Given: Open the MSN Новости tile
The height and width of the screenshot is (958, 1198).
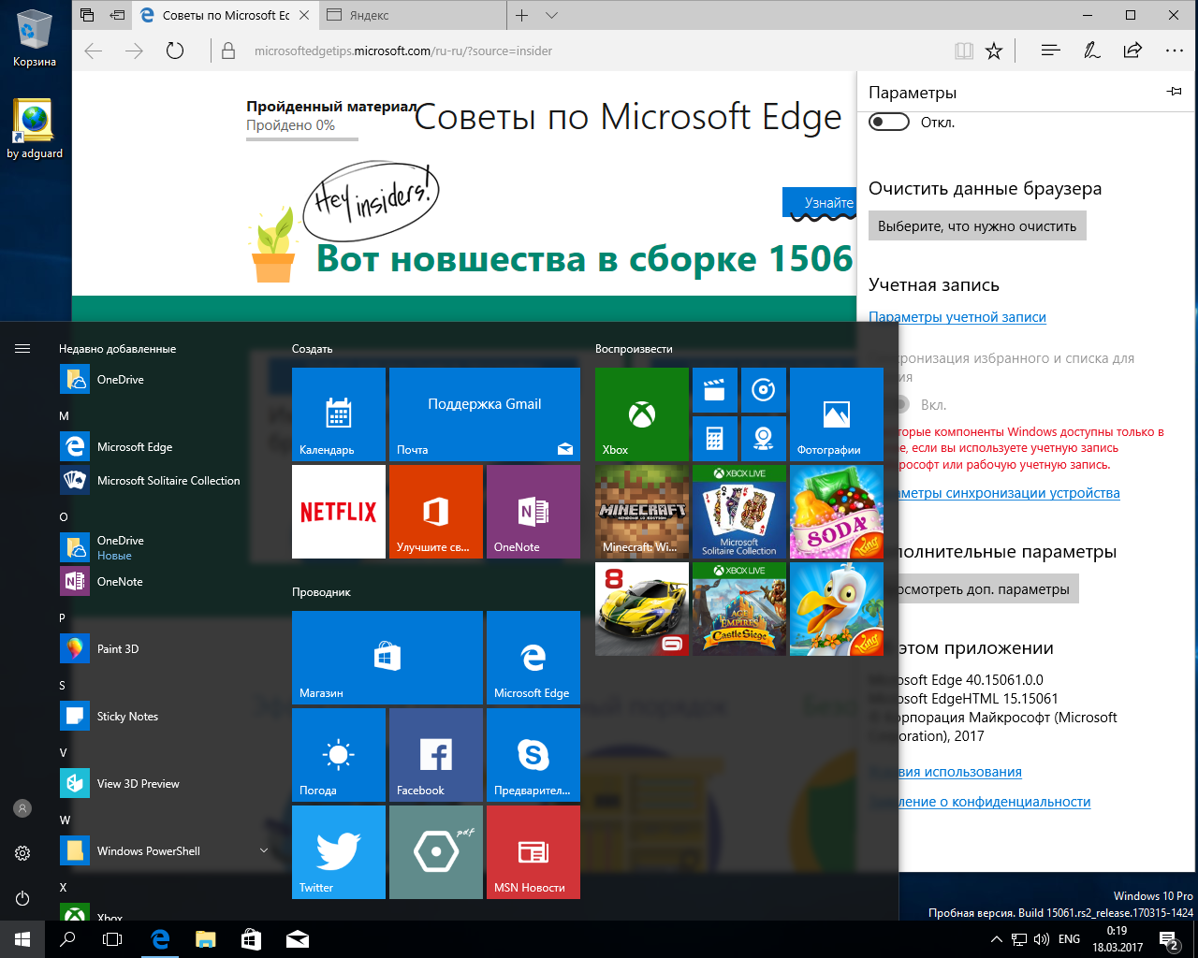Looking at the screenshot, I should tap(533, 852).
